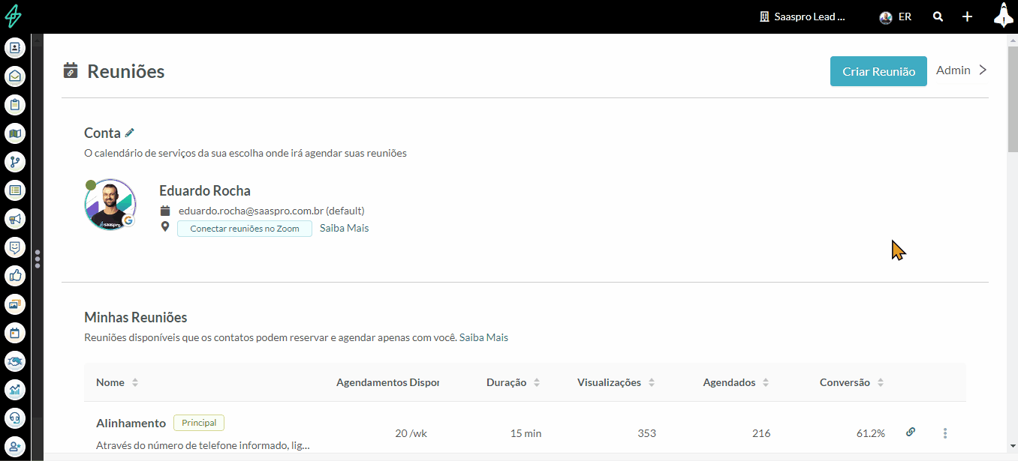Open the handshake deals icon in sidebar
This screenshot has width=1018, height=461.
pyautogui.click(x=15, y=361)
